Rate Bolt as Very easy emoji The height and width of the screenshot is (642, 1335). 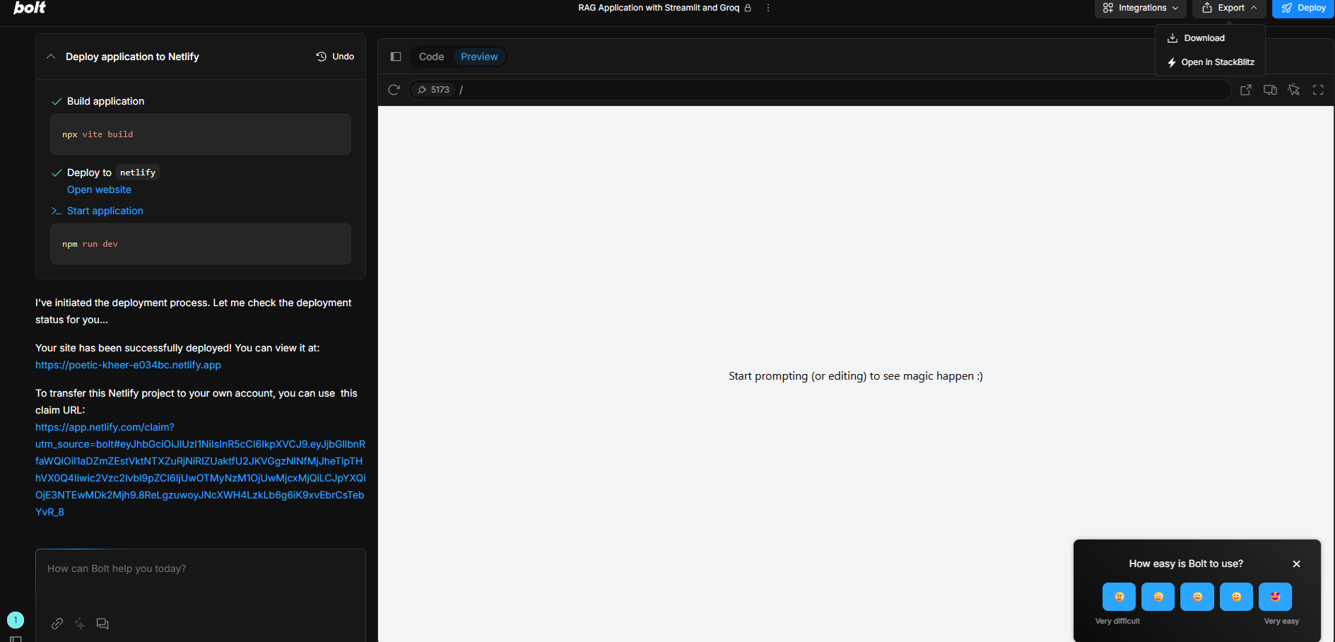[x=1275, y=597]
